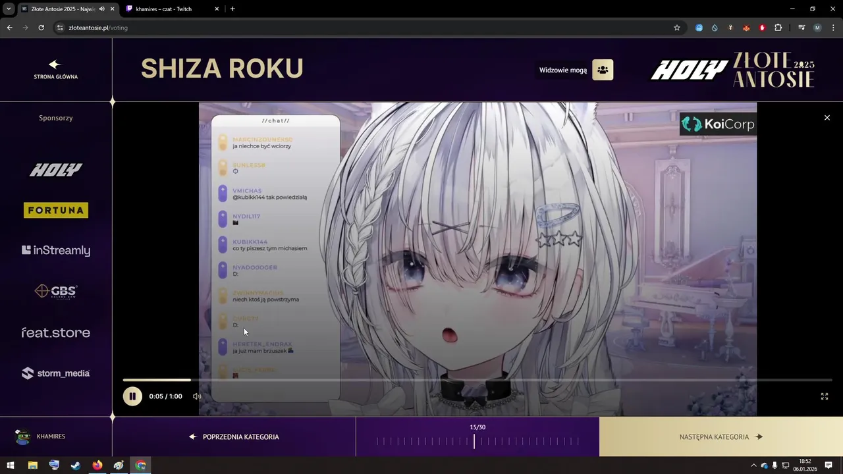Open the Extensions puzzle-piece menu
843x474 pixels.
(x=778, y=28)
